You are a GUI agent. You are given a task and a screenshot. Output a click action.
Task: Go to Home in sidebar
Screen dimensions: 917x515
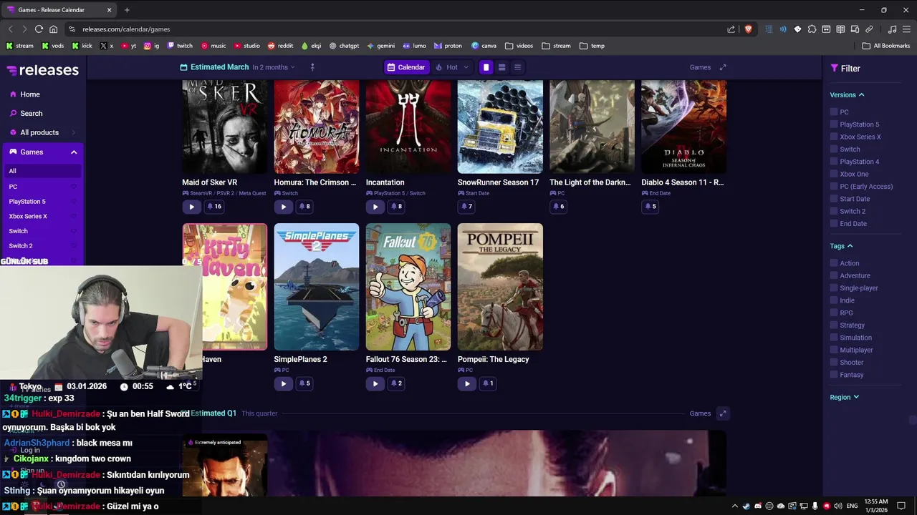click(29, 94)
